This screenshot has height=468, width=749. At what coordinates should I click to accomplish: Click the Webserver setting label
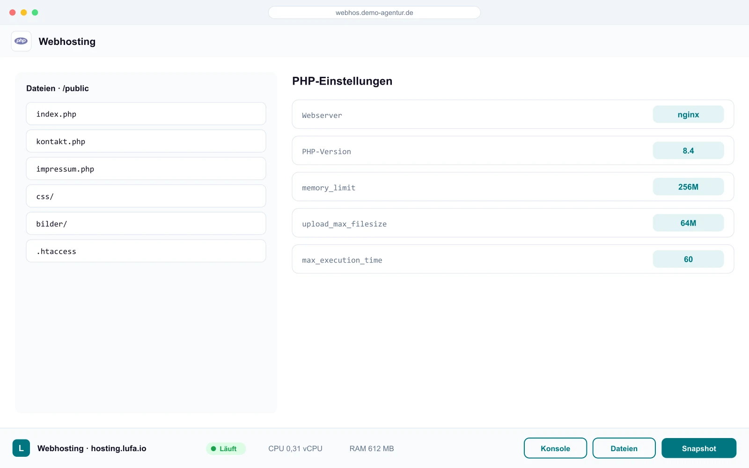pyautogui.click(x=322, y=115)
